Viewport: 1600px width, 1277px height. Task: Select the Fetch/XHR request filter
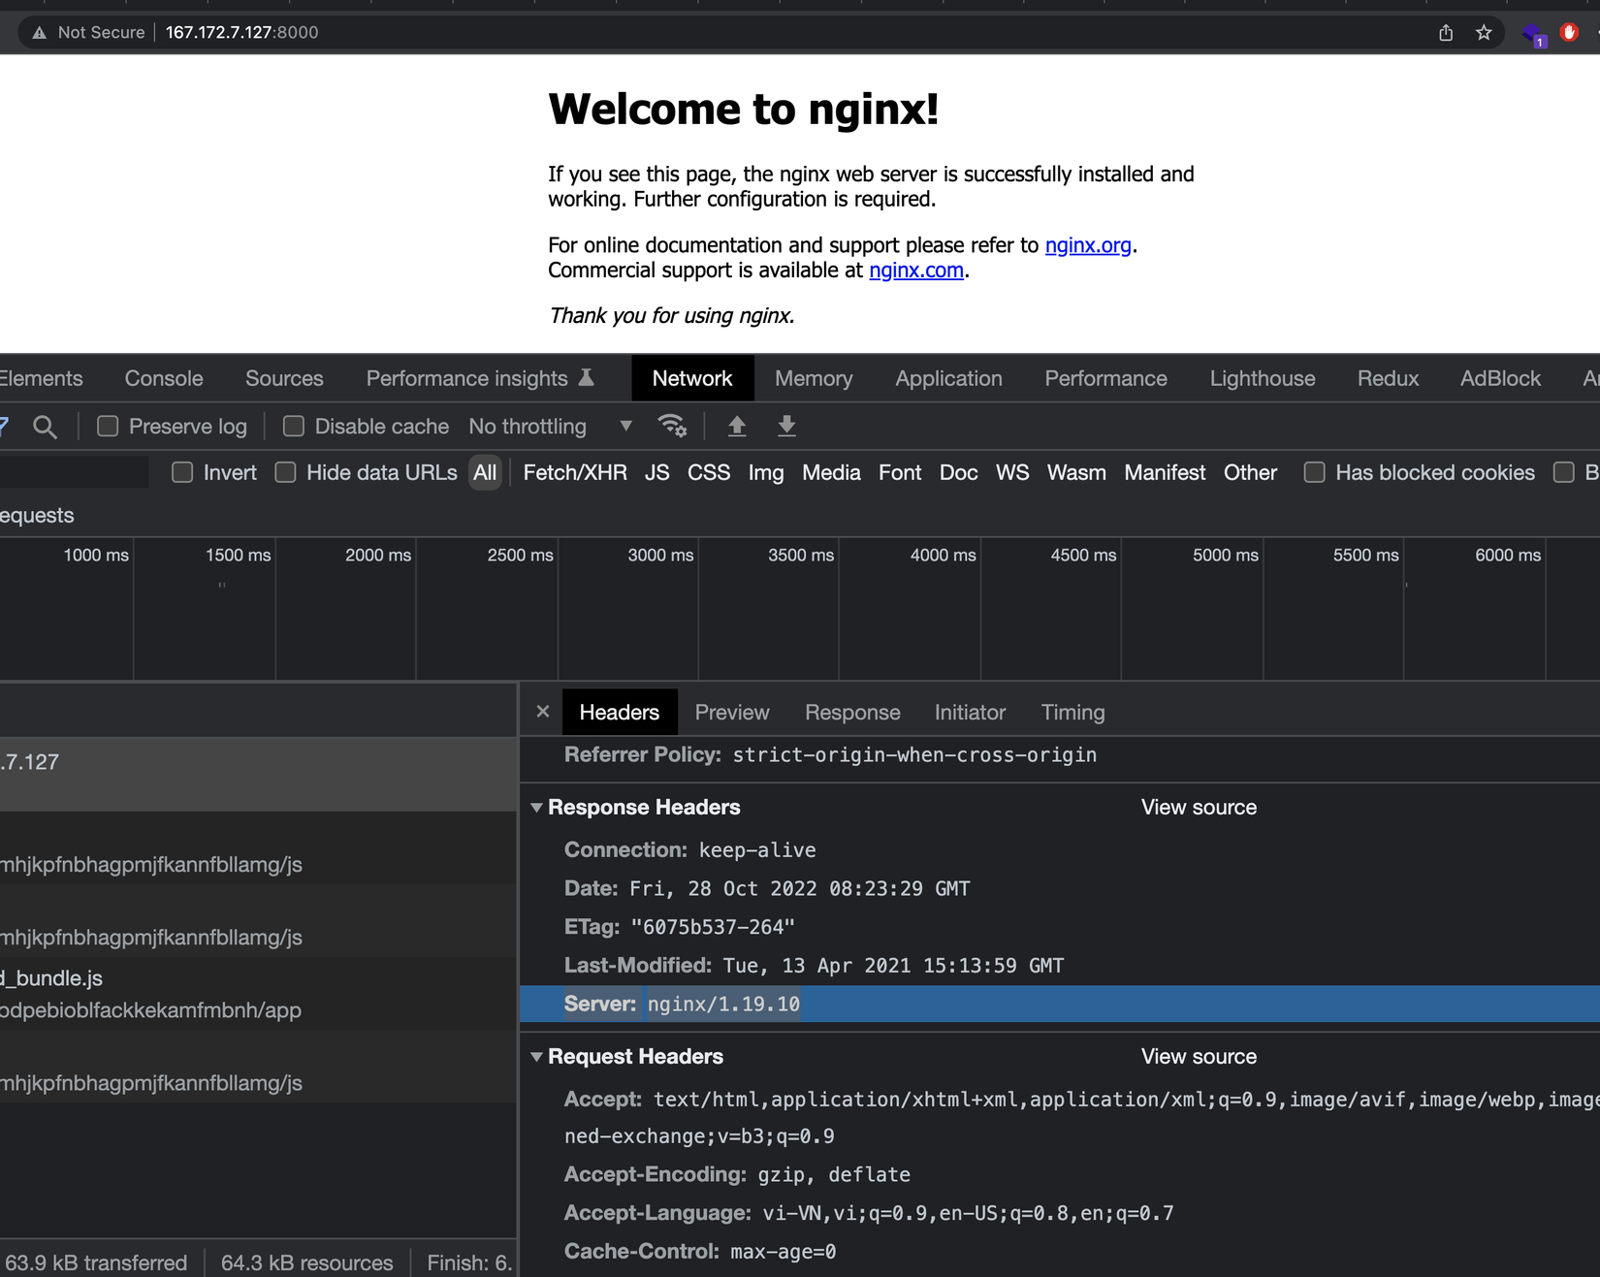pyautogui.click(x=575, y=472)
